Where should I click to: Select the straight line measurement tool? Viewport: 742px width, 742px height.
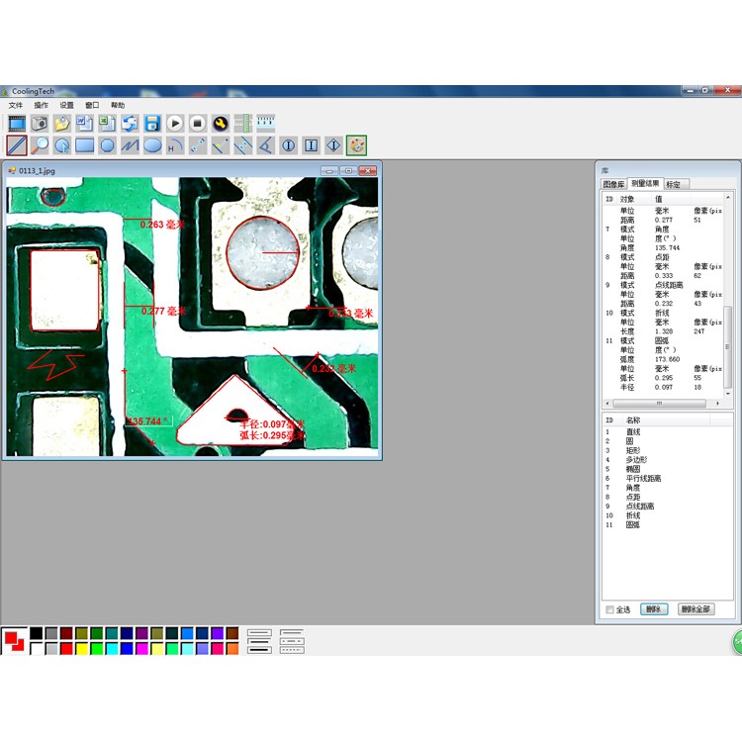coord(17,145)
